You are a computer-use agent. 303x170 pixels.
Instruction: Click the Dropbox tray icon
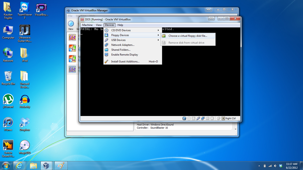281,166
